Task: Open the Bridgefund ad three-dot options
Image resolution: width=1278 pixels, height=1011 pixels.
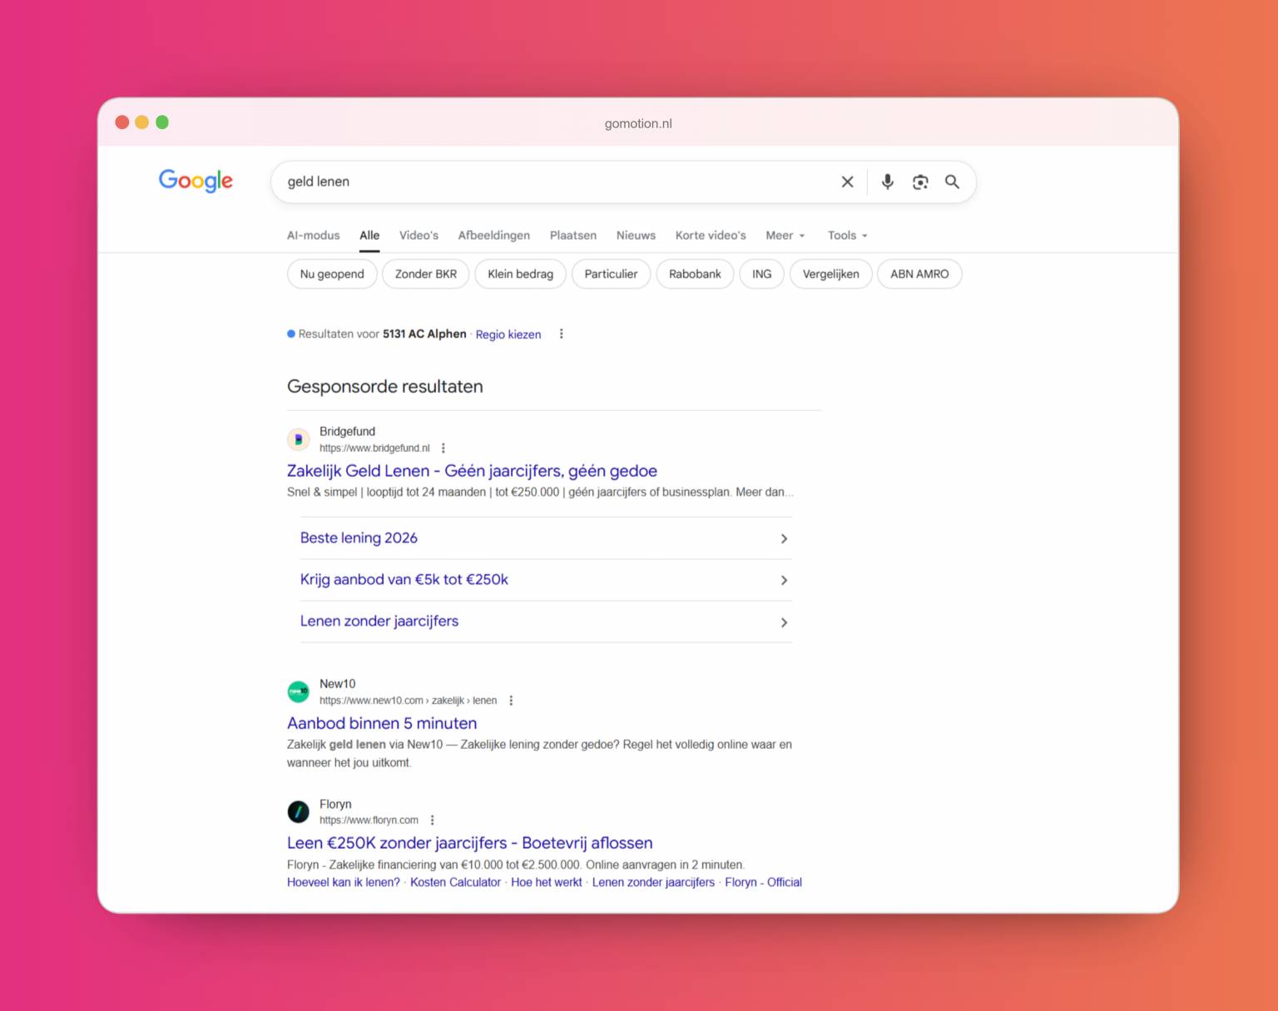Action: click(x=443, y=448)
